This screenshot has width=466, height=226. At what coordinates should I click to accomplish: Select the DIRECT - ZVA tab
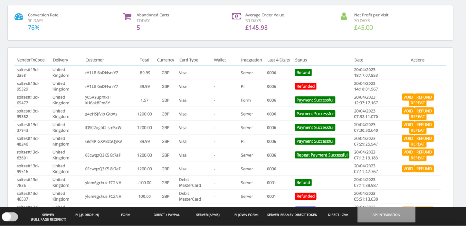click(x=338, y=214)
